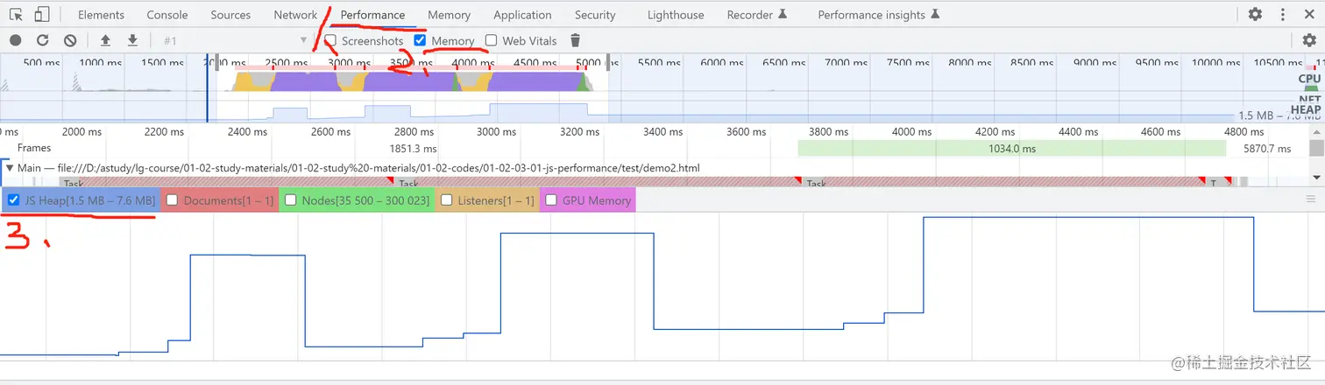Start recording with the record button
Screen dimensions: 1325x385
[16, 40]
